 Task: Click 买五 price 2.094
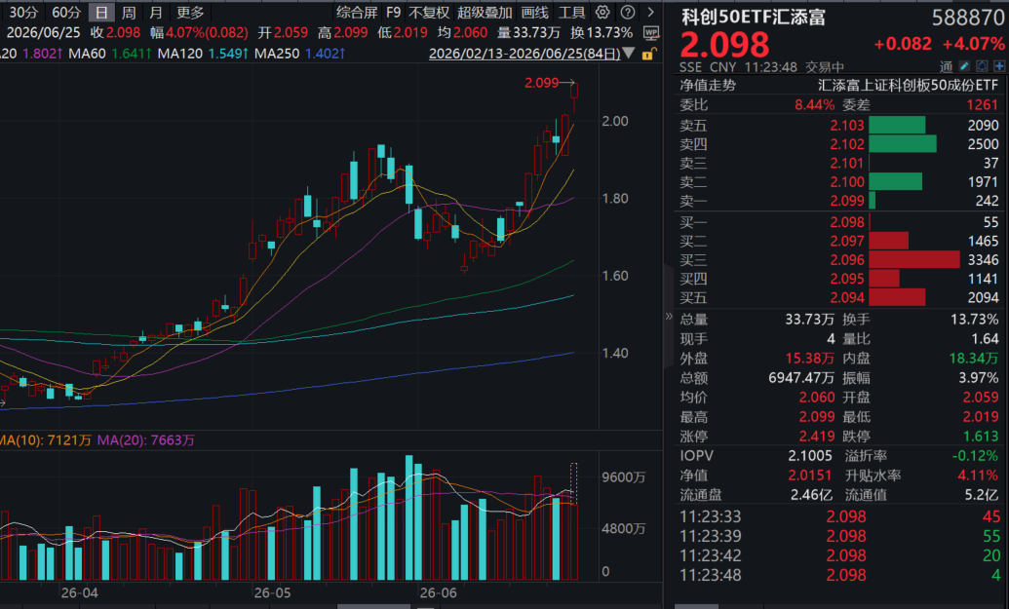pyautogui.click(x=847, y=298)
